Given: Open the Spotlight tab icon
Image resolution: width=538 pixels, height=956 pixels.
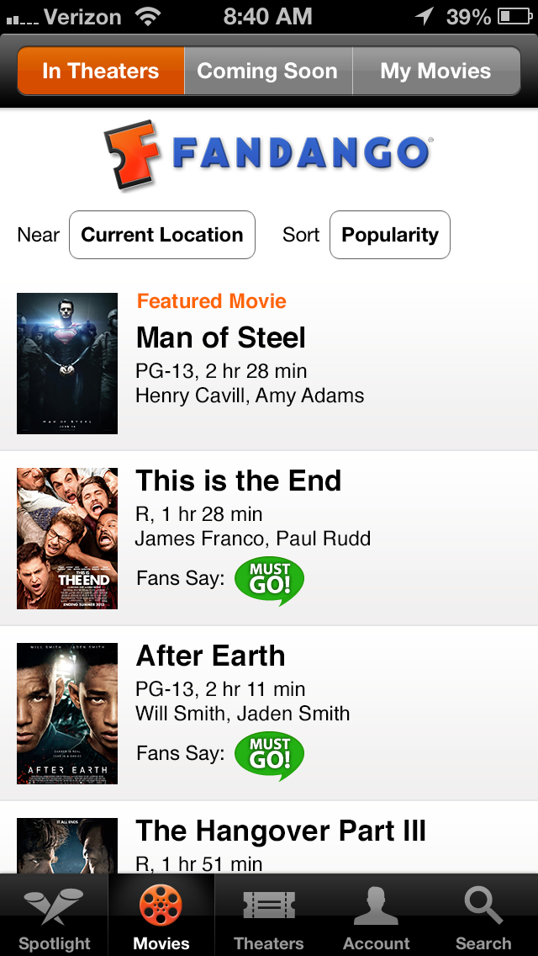Looking at the screenshot, I should [x=54, y=907].
